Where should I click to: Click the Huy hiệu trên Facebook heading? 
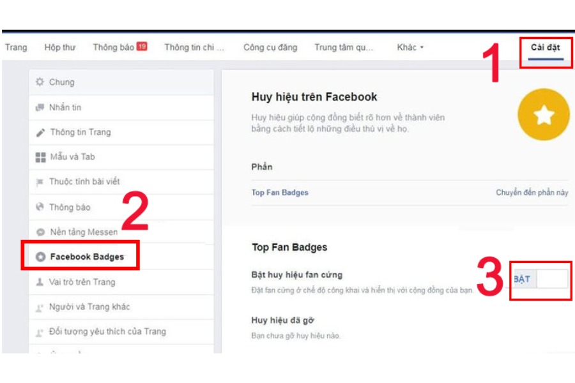pyautogui.click(x=314, y=97)
